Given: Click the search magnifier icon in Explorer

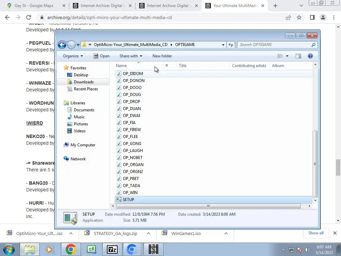Looking at the screenshot, I should [x=313, y=45].
